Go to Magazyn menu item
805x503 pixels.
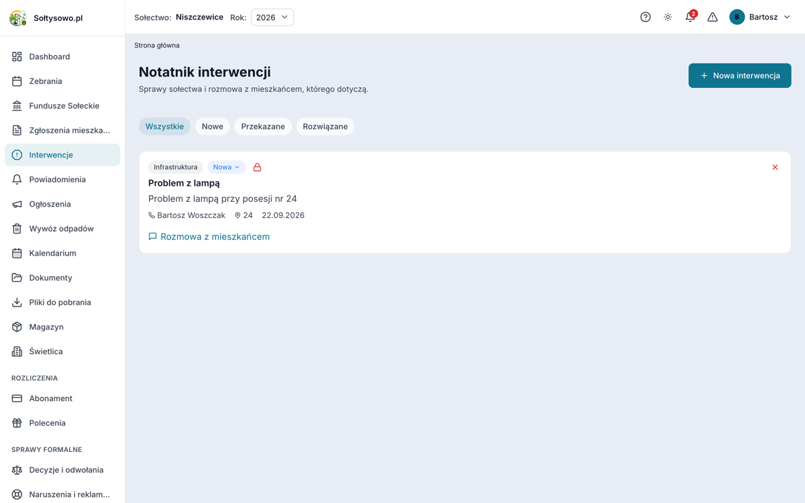(62, 327)
